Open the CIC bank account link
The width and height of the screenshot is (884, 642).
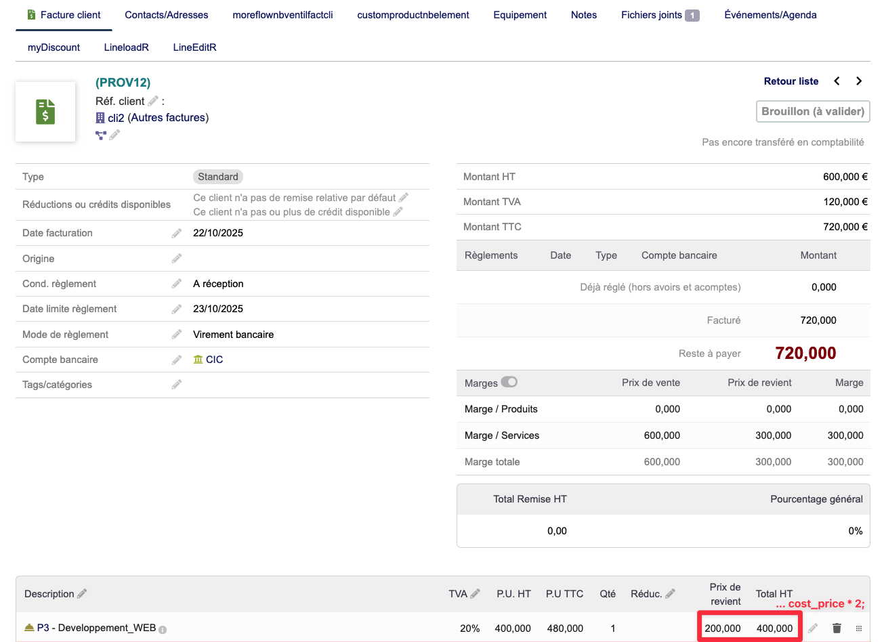pyautogui.click(x=214, y=360)
